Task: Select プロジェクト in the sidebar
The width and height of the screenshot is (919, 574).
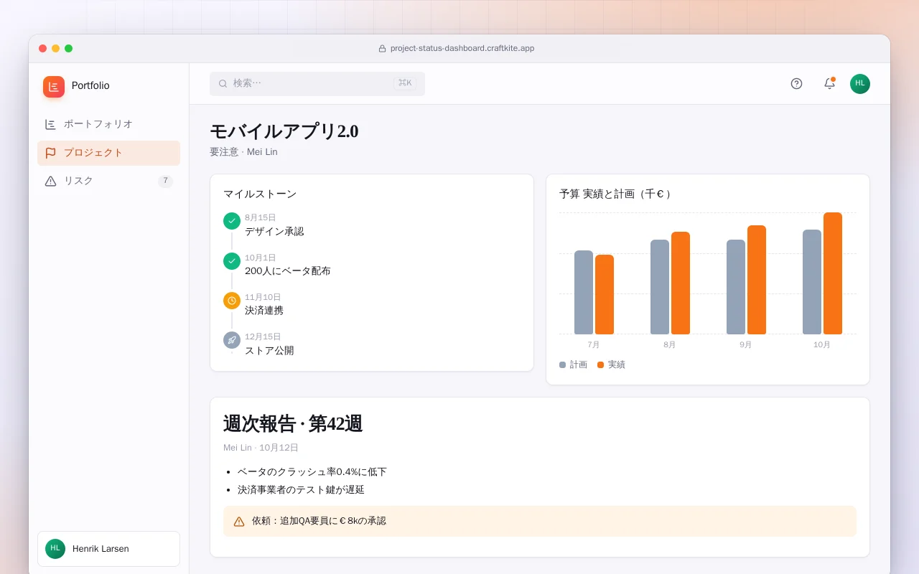Action: 108,153
